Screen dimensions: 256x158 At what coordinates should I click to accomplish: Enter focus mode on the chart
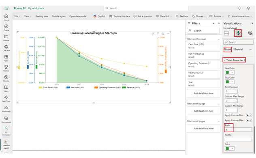[163, 33]
